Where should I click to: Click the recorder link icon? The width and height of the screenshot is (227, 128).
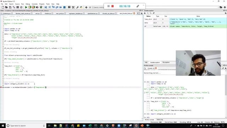[138, 6]
